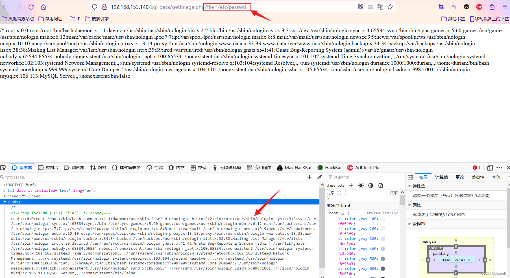The height and width of the screenshot is (278, 510).
Task: Collapse the 盒模型 box model section
Action: click(409, 224)
